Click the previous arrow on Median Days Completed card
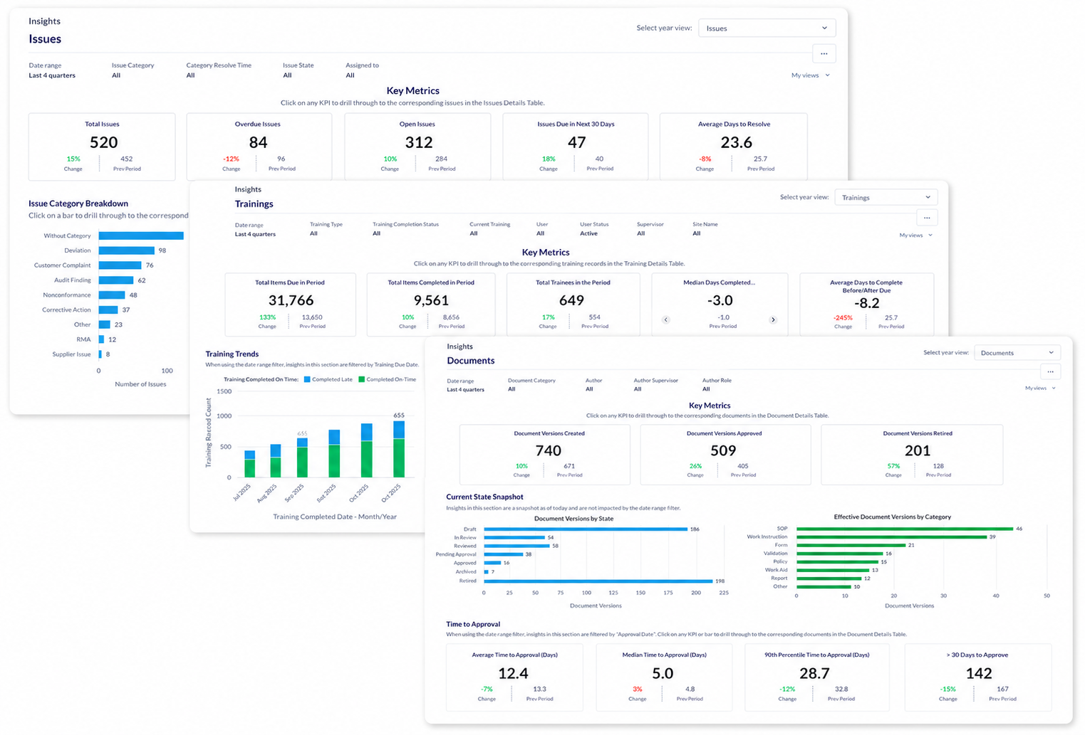This screenshot has height=735, width=1085. [x=666, y=319]
